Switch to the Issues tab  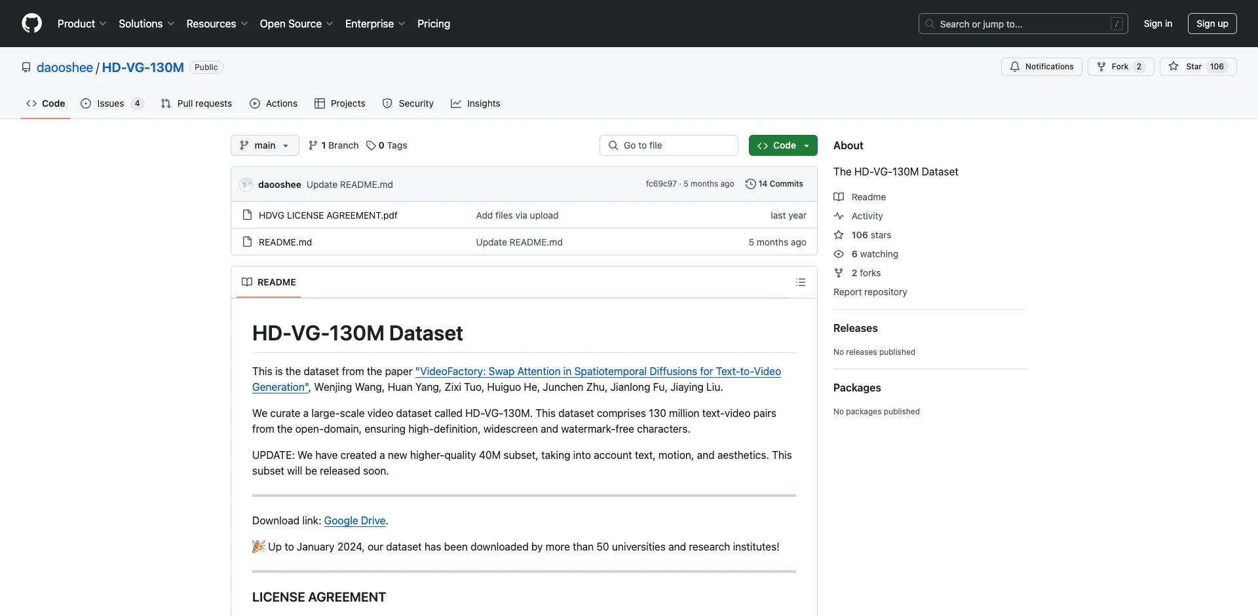coord(112,103)
